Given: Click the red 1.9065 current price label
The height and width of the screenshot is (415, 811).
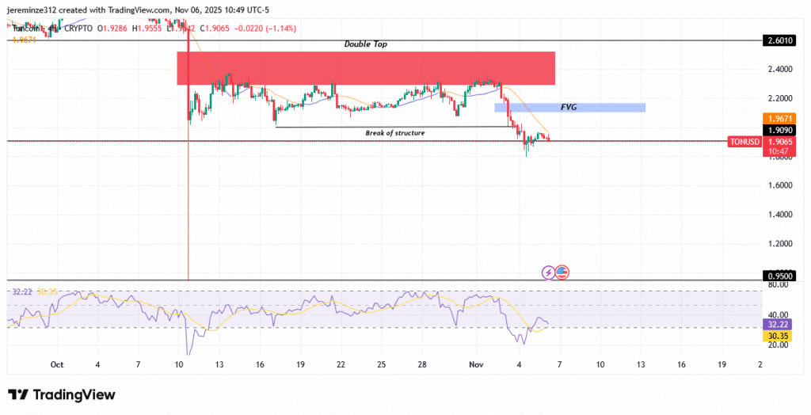Looking at the screenshot, I should (x=780, y=141).
